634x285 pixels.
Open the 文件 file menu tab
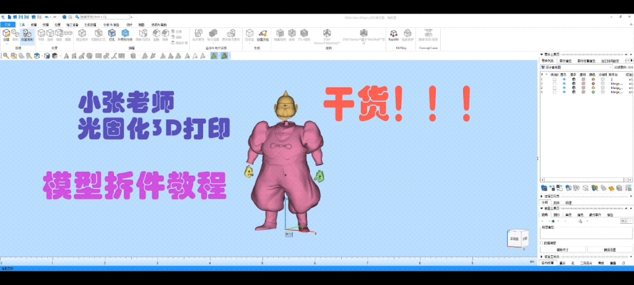coord(7,25)
